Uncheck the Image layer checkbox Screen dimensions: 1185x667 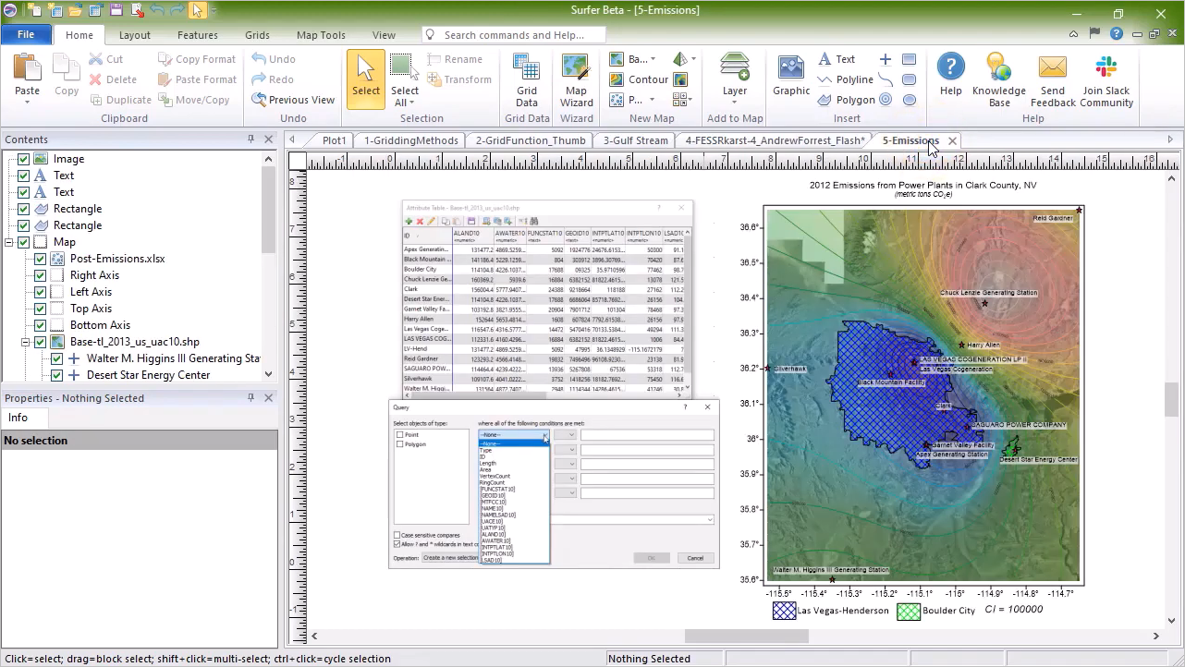coord(24,159)
